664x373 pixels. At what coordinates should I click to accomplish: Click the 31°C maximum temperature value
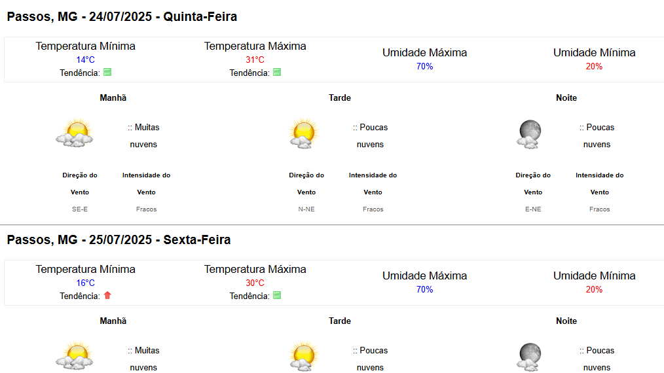(255, 60)
